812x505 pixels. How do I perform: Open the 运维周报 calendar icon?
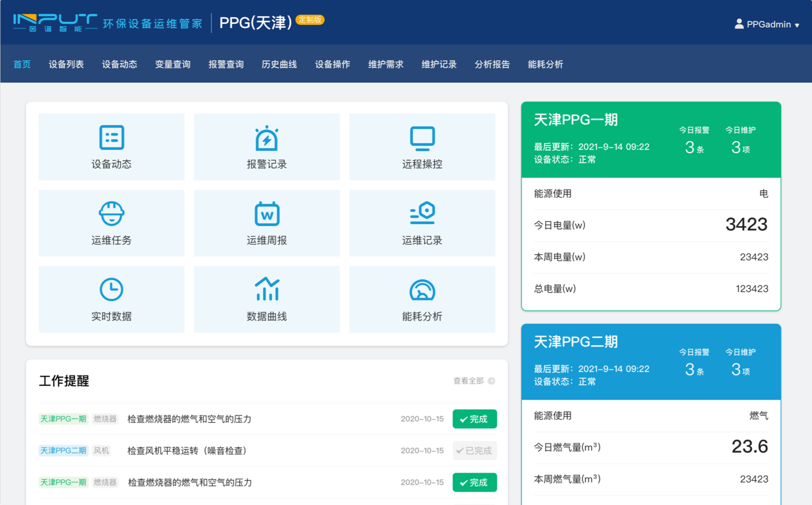267,214
